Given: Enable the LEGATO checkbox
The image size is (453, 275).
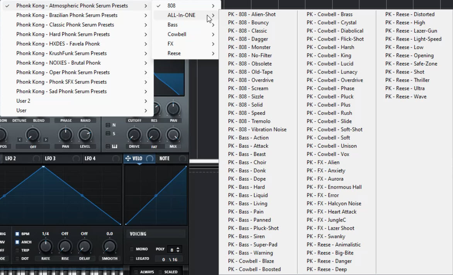Looking at the screenshot, I should (x=132, y=259).
